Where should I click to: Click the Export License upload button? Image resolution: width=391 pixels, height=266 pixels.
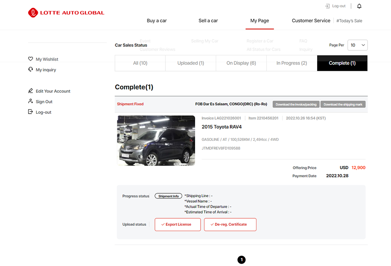(178, 225)
